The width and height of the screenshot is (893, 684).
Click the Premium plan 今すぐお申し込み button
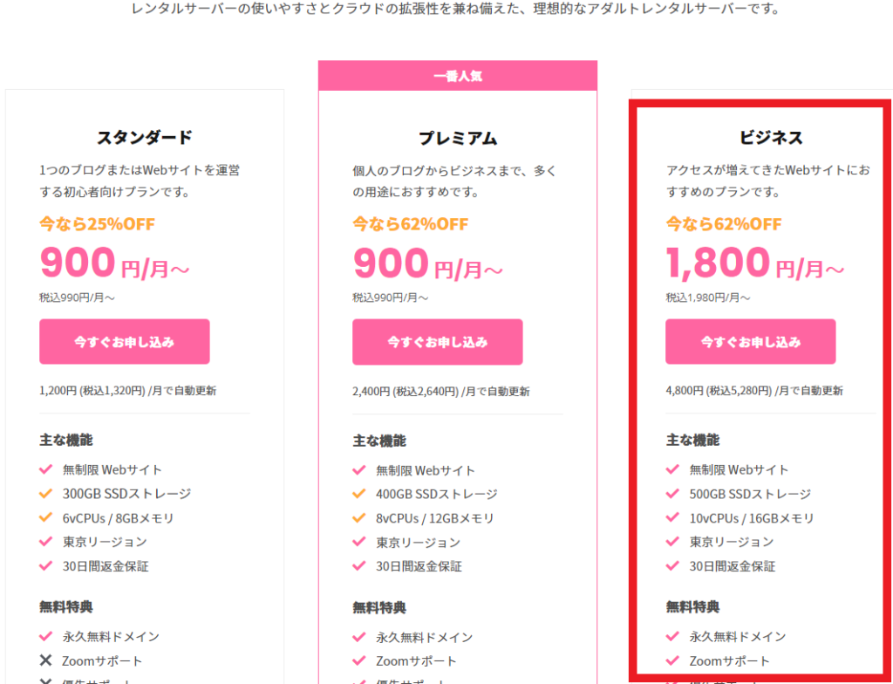438,342
